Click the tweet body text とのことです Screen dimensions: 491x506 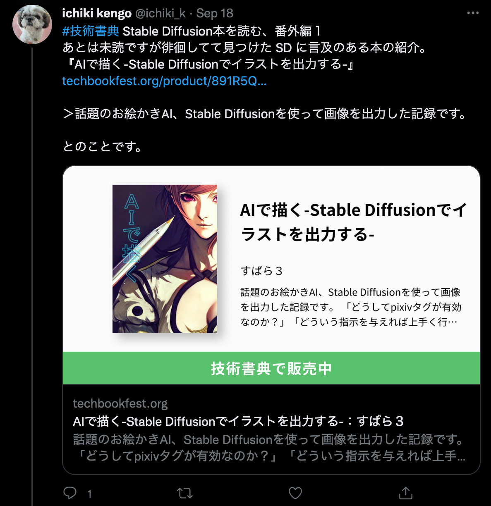tap(102, 146)
